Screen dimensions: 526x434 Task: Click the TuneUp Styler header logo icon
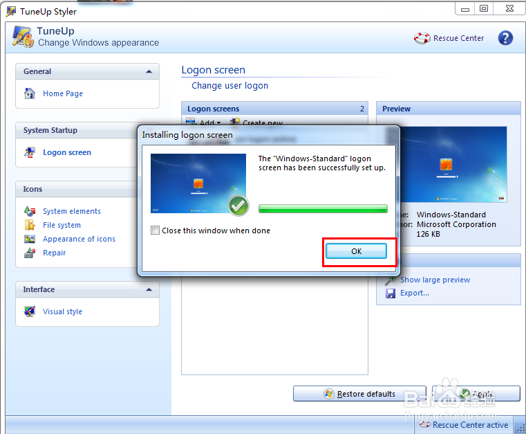click(x=23, y=37)
